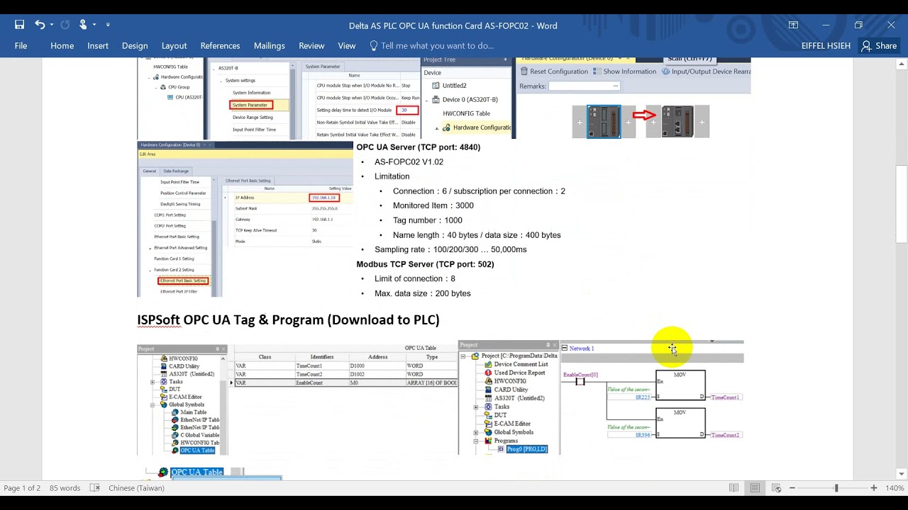Open the Design tab
This screenshot has width=908, height=510.
click(135, 45)
